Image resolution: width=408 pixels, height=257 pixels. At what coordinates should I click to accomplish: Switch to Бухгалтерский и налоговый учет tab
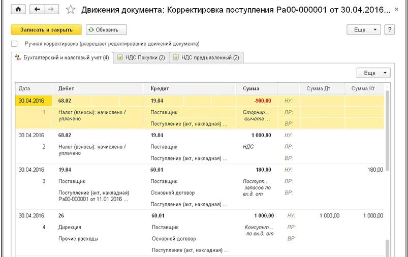point(63,57)
